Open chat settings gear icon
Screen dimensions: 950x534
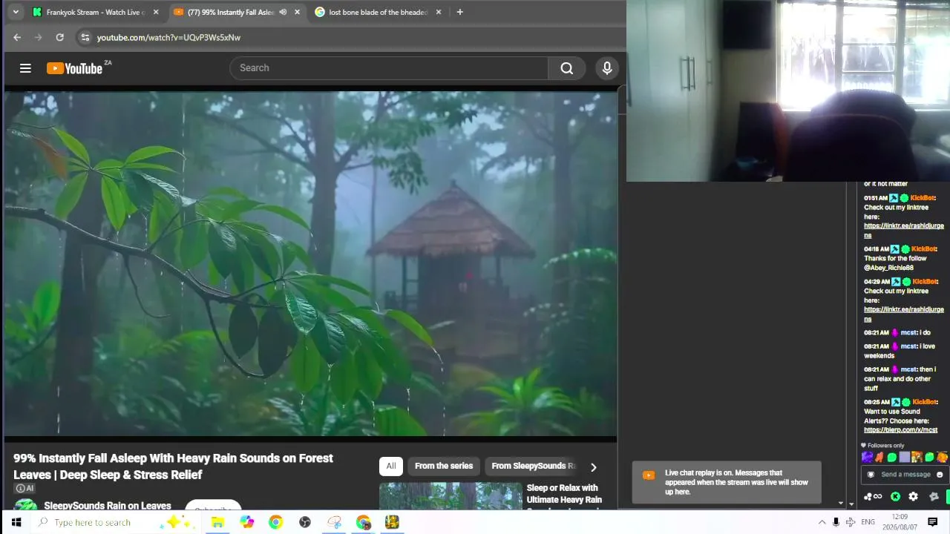(x=913, y=496)
